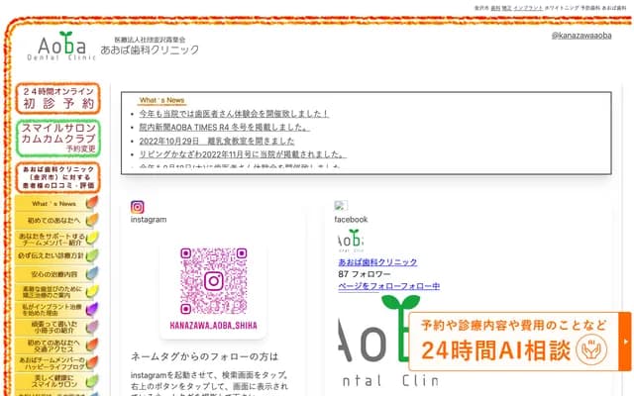The height and width of the screenshot is (396, 634).
Task: Open the 2022年10月29日 離乳食教室 news link
Action: coord(217,141)
